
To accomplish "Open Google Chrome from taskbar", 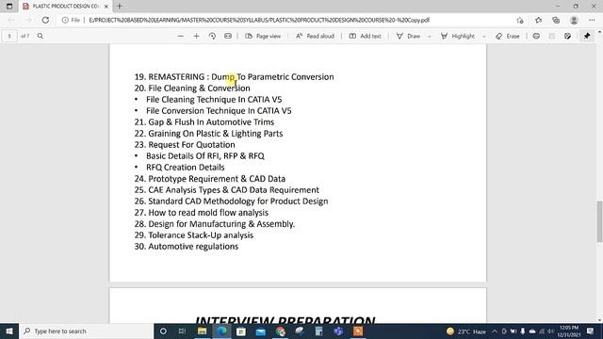I will point(281,331).
